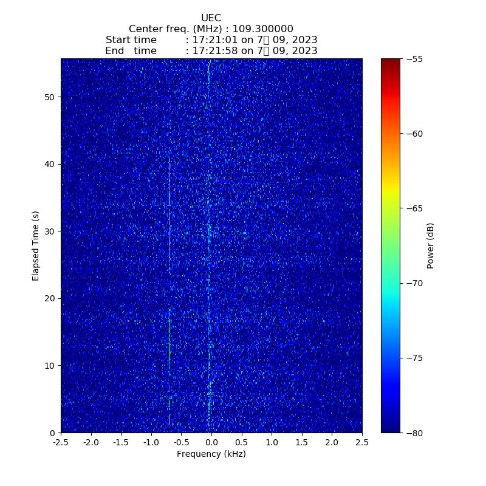Click the Start time text line
Viewport: 486px width, 486px height.
click(x=211, y=40)
